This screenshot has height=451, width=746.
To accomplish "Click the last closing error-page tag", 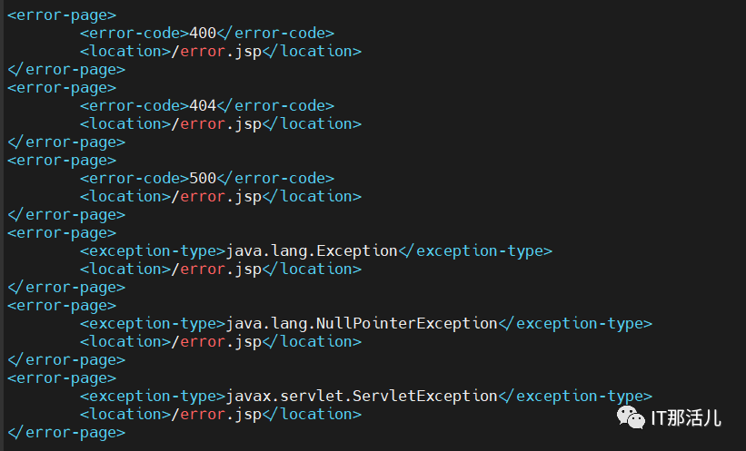I will click(x=66, y=432).
